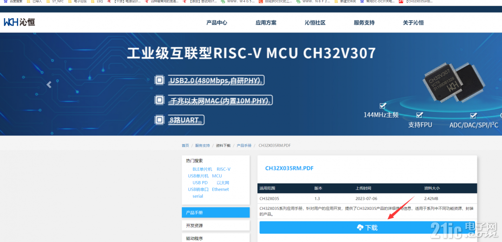Click the WCH 沁恒 logo

19,22
